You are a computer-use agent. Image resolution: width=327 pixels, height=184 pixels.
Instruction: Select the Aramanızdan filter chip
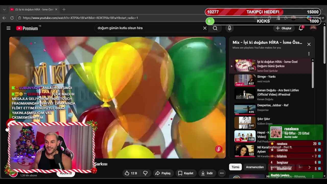tap(255, 167)
